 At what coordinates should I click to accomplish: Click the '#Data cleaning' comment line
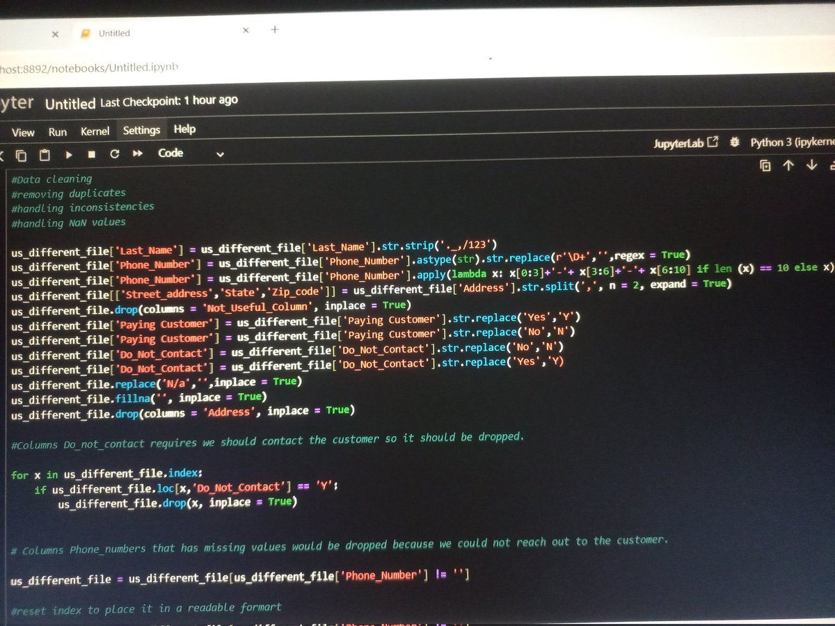coord(51,179)
